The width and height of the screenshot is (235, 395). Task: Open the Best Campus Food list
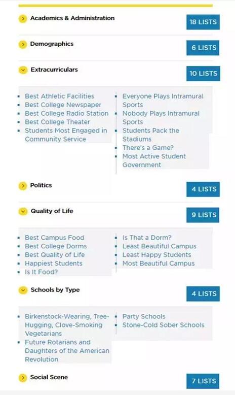tap(55, 238)
